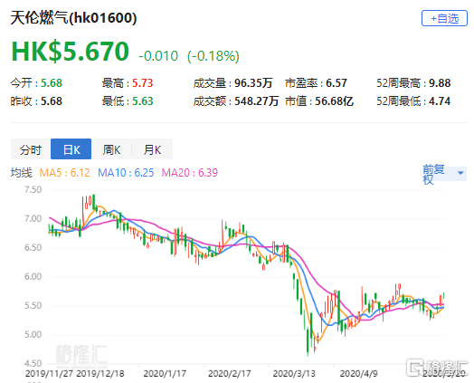474x383 pixels.
Task: Click the 成交额 value 548.27万
Action: (x=256, y=101)
